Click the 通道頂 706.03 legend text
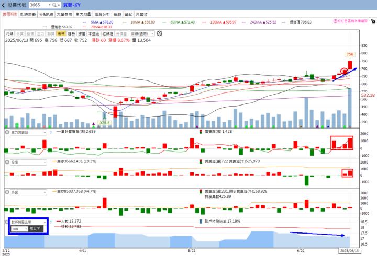Viewport: 377px width, 256px height. tap(301, 22)
